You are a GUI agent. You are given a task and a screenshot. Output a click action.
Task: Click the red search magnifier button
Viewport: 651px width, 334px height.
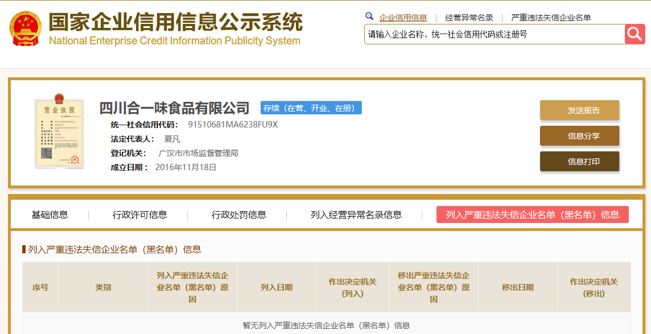pos(635,34)
